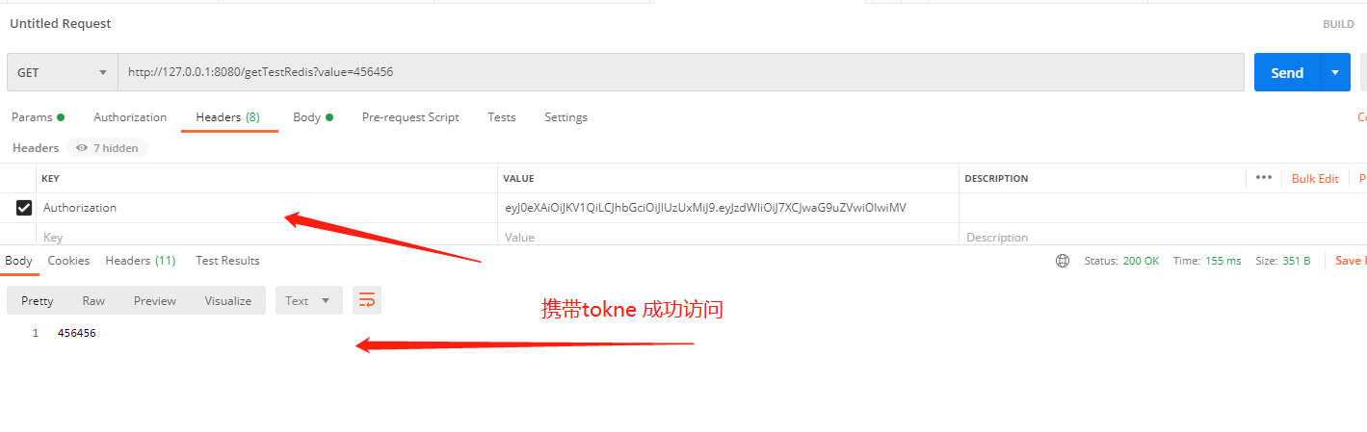Select the Visualize response view
Screen dimensions: 1367x432
tap(228, 301)
